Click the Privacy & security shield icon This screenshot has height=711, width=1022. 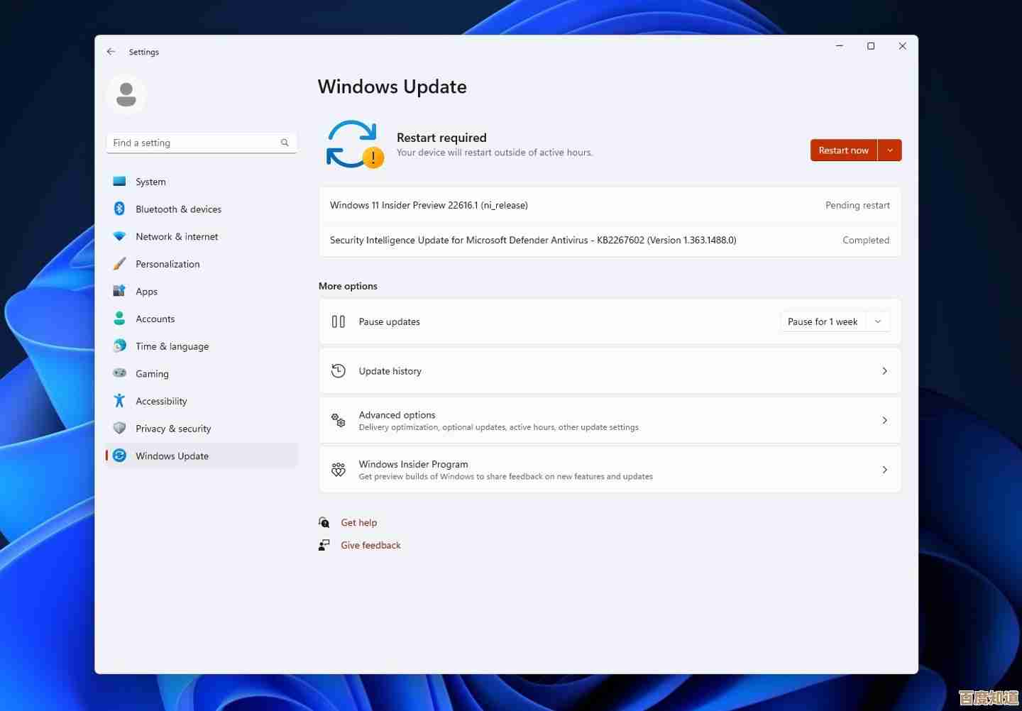click(x=119, y=429)
